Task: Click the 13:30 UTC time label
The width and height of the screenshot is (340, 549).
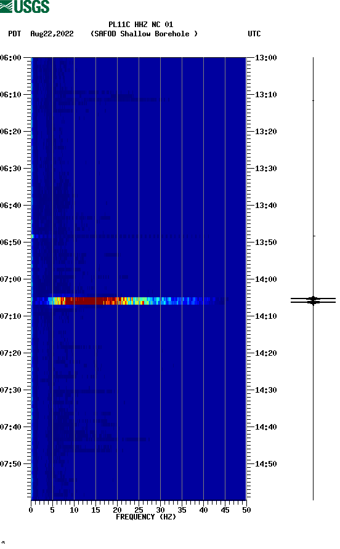Action: (265, 169)
